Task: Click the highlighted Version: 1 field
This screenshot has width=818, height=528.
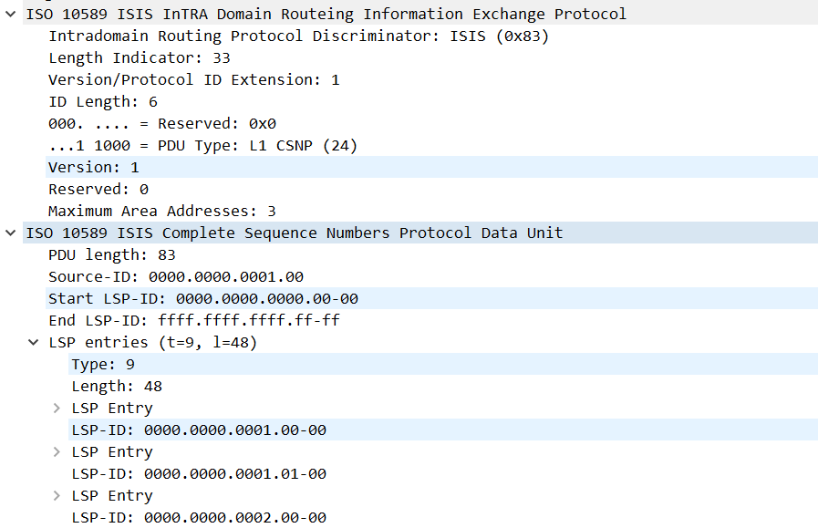Action: (x=91, y=167)
